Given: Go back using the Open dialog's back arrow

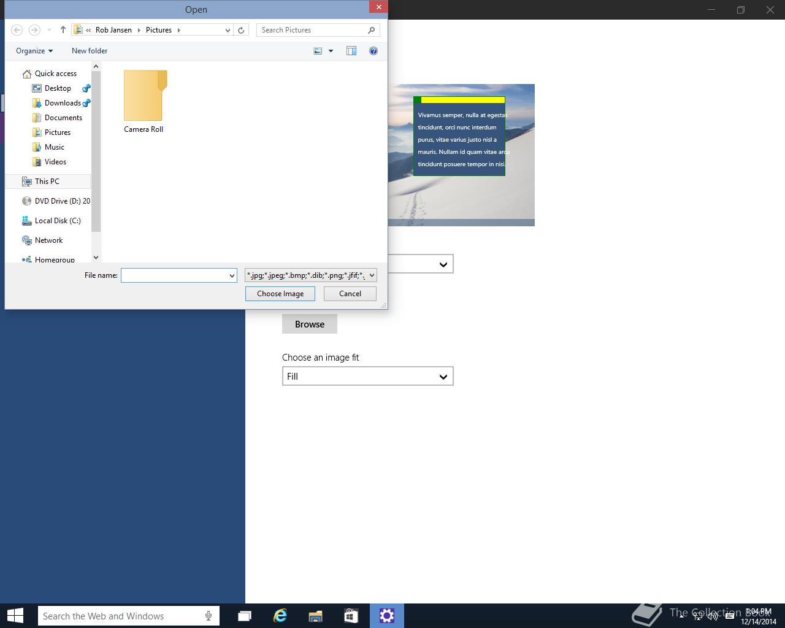Looking at the screenshot, I should pos(17,30).
